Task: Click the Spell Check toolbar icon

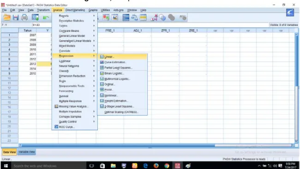Action: pyautogui.click(x=182, y=17)
